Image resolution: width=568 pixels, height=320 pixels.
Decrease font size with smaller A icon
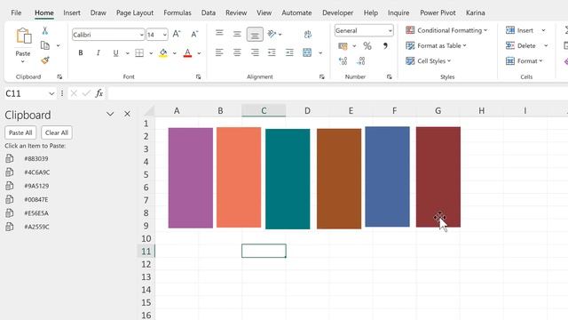pyautogui.click(x=194, y=34)
